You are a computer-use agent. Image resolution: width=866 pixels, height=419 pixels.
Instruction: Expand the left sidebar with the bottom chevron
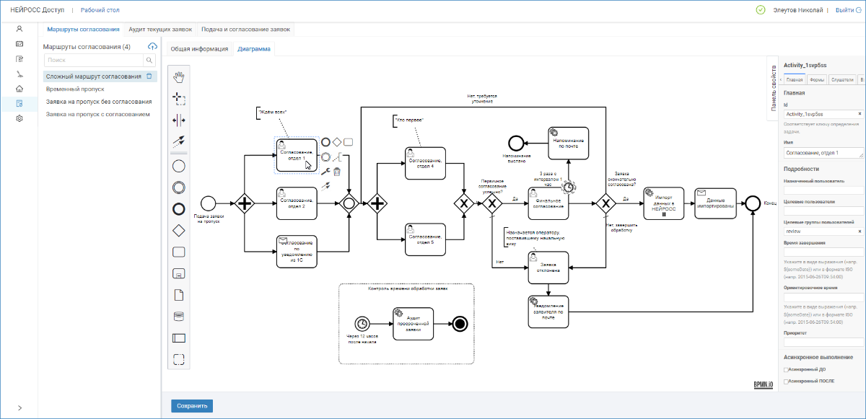tap(19, 407)
